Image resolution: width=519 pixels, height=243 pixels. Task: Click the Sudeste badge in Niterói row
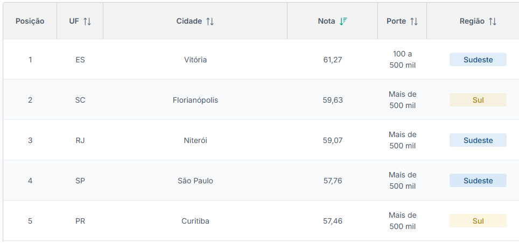[x=478, y=140]
